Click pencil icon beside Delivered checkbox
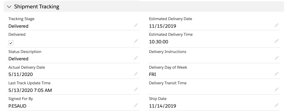Viewport: 287px width, 112px height. pos(136,41)
